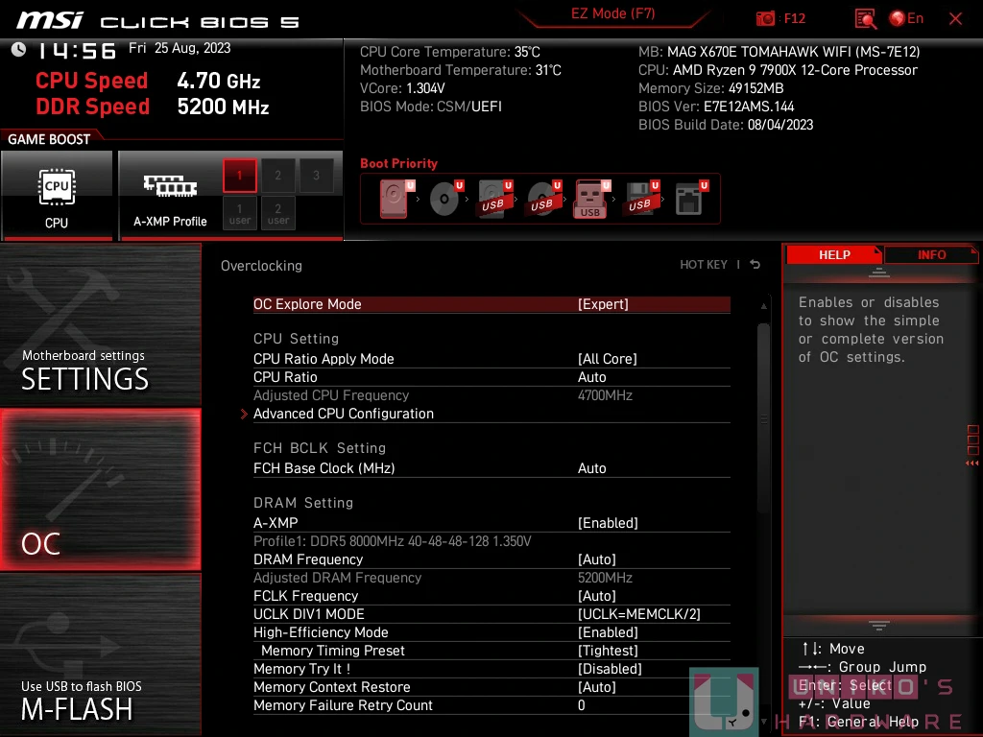Select the hard disk boot priority icon
Image resolution: width=983 pixels, height=737 pixels.
(x=396, y=199)
